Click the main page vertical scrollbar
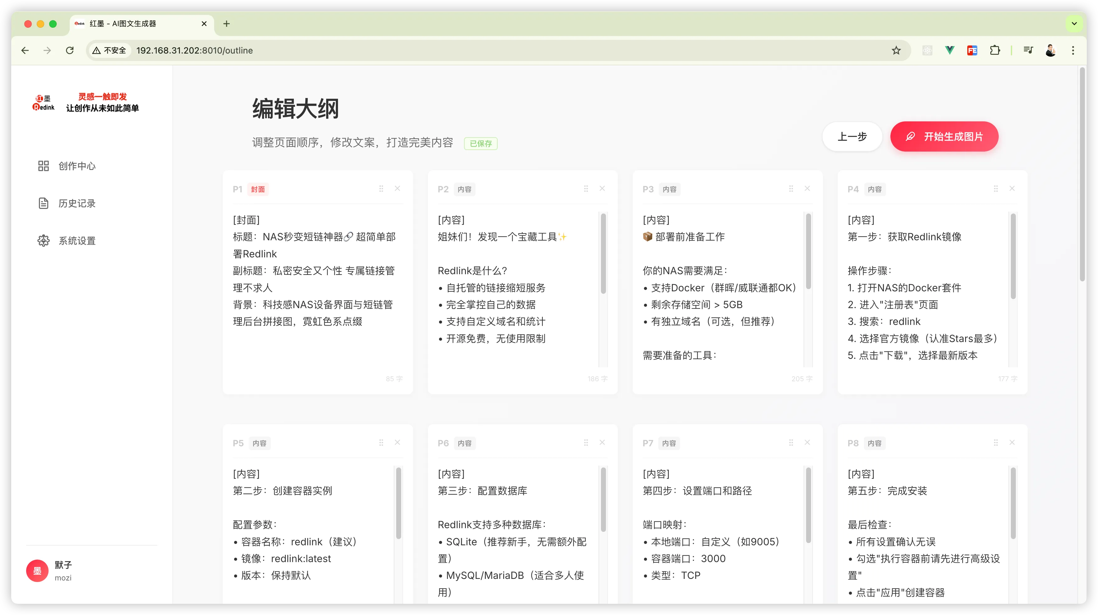 pyautogui.click(x=1082, y=175)
